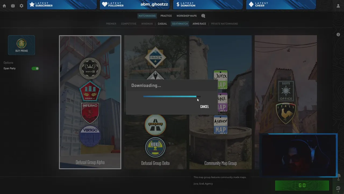Select the Overpass map badge
This screenshot has width=344, height=194.
coord(155,125)
